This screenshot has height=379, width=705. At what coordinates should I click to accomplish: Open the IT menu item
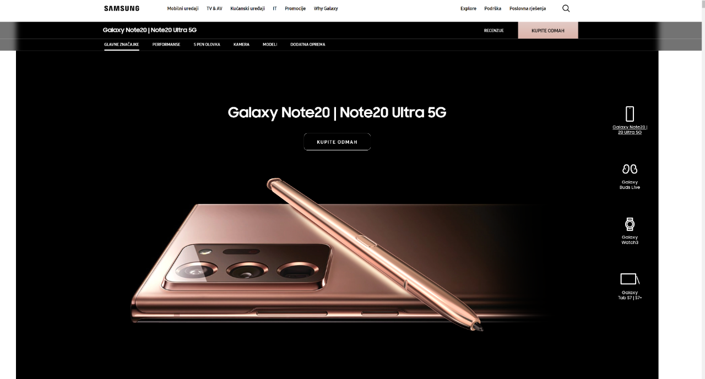(275, 8)
